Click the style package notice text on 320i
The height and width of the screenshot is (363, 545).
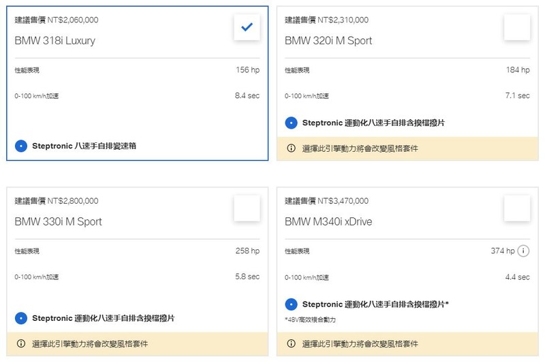(360, 148)
